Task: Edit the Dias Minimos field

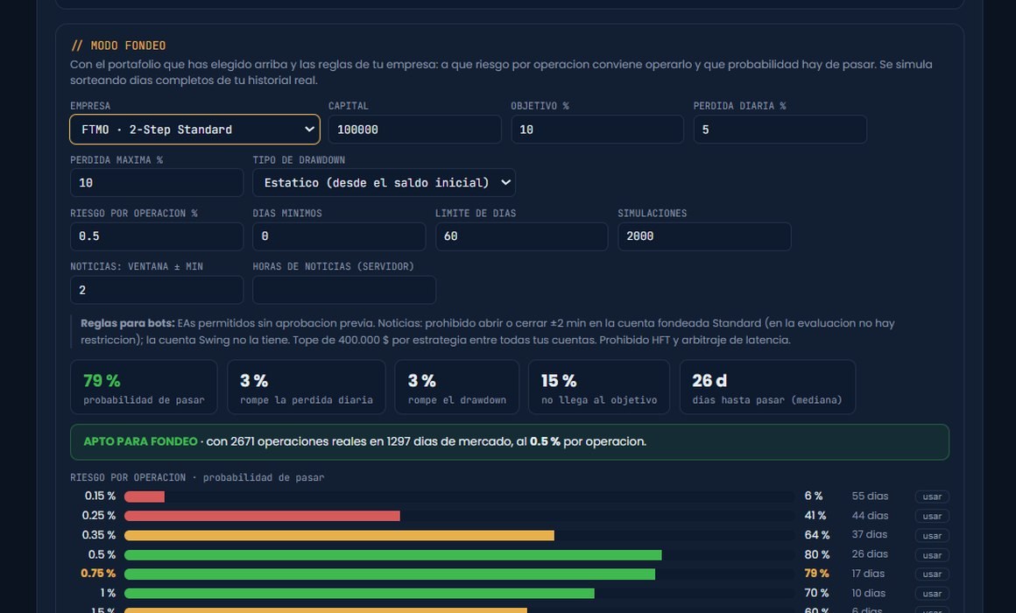Action: click(x=339, y=236)
